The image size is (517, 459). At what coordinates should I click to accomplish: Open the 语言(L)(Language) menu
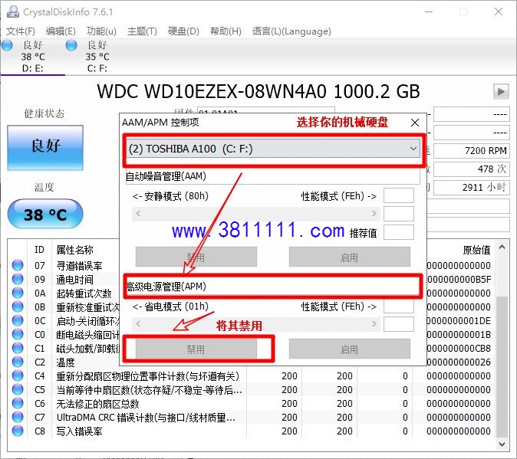coord(291,31)
